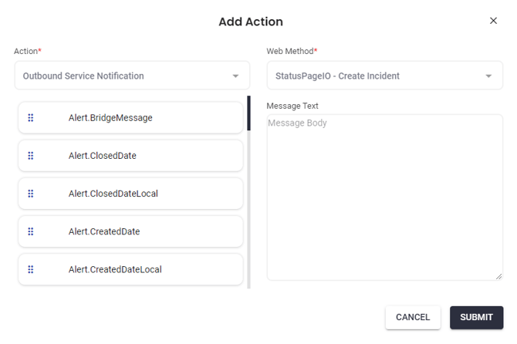Viewport: 517px width, 344px height.
Task: Click inside the Message Body text area
Action: point(384,197)
